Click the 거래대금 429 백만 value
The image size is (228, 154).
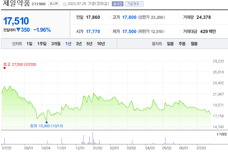pyautogui.click(x=208, y=31)
